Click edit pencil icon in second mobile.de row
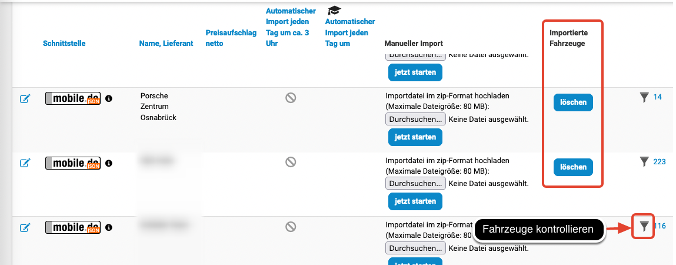Screen dimensions: 676x265 (x=25, y=163)
